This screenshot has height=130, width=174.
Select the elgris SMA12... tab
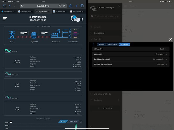tap(43, 11)
